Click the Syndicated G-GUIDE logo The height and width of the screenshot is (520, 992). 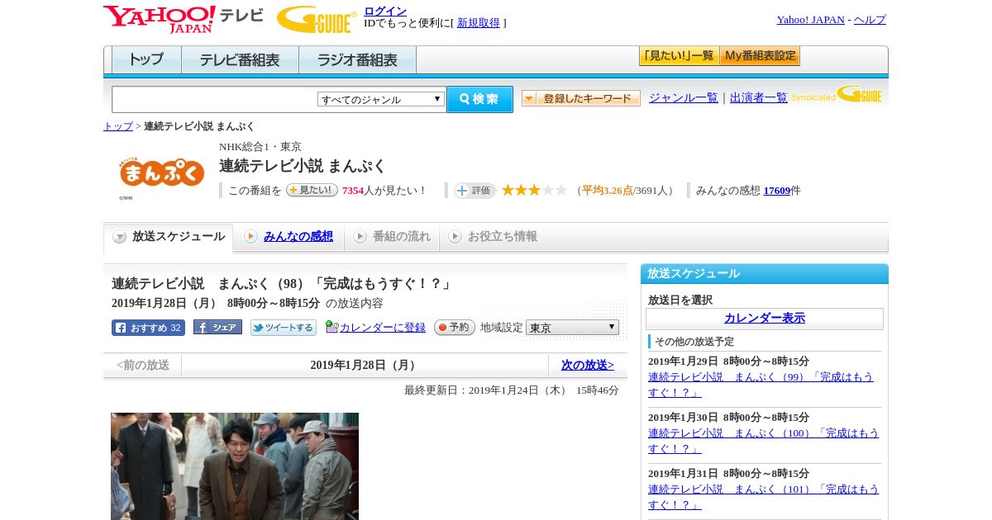coord(837,94)
